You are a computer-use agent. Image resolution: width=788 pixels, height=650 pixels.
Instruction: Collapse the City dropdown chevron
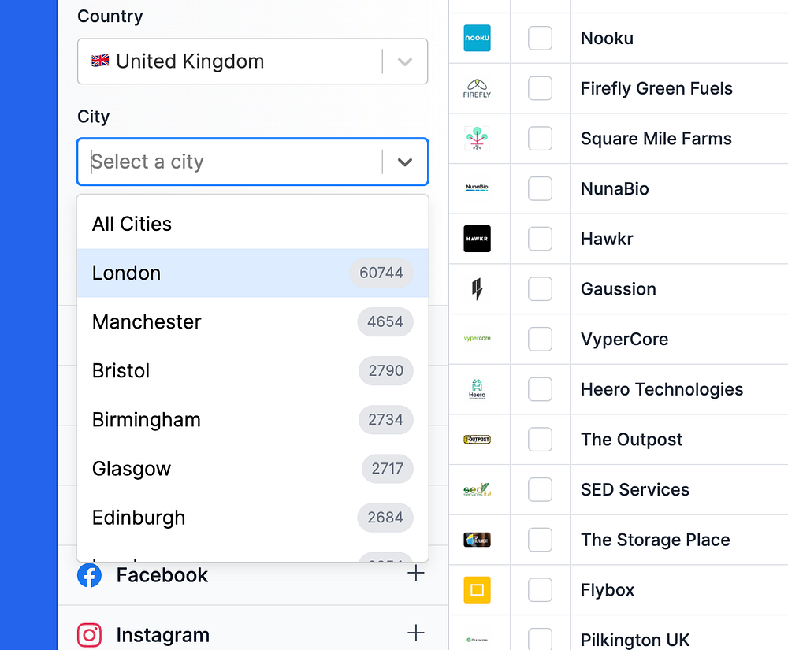click(405, 162)
